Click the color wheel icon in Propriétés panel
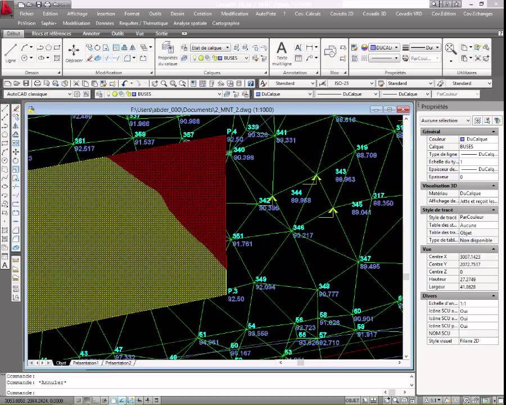The image size is (506, 405). tap(364, 47)
